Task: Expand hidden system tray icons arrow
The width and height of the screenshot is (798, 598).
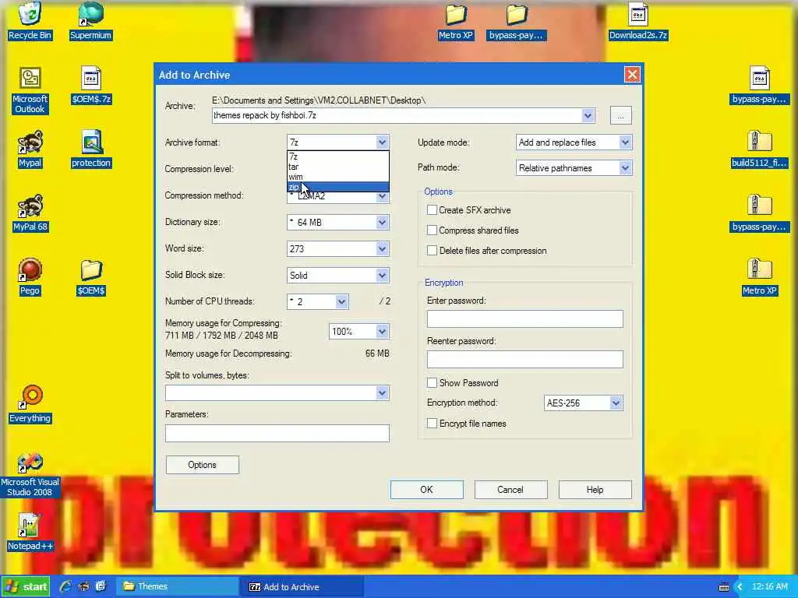Action: (x=740, y=587)
